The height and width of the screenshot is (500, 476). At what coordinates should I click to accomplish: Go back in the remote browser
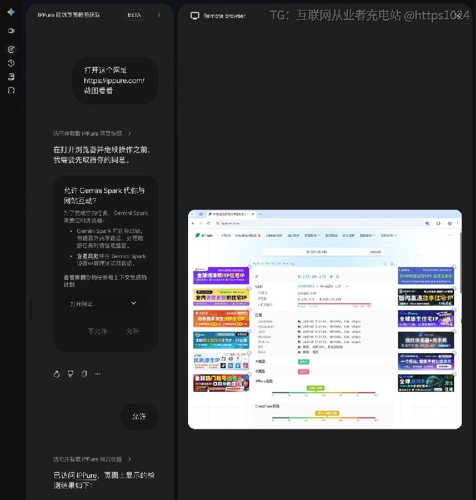click(193, 224)
